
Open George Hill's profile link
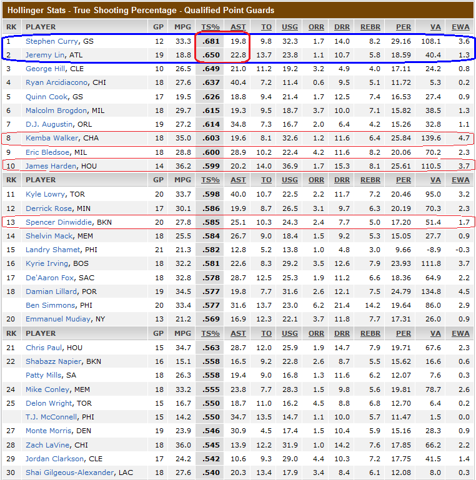pos(45,69)
